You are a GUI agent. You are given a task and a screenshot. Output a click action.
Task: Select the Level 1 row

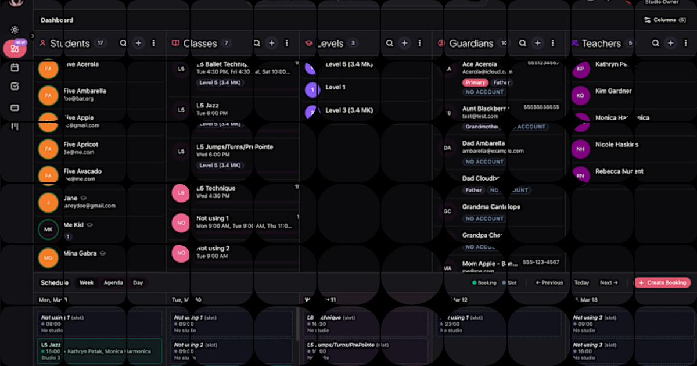(x=367, y=88)
